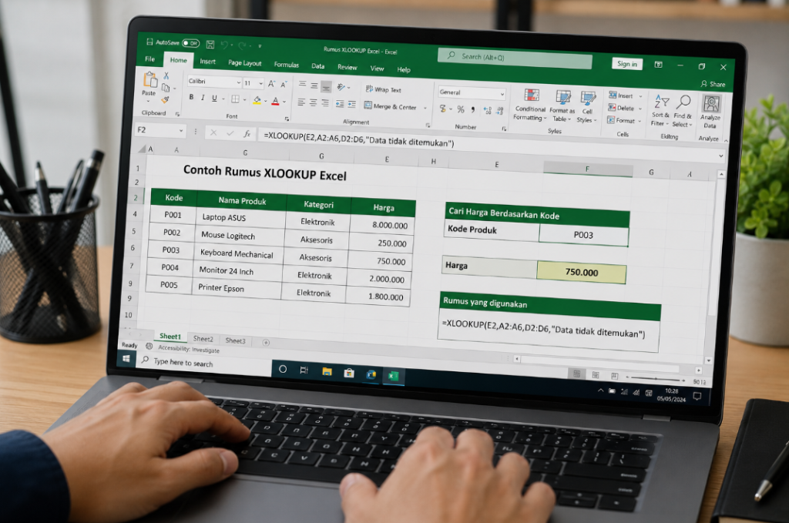Open the Conditional Formatting dropdown

pos(530,105)
